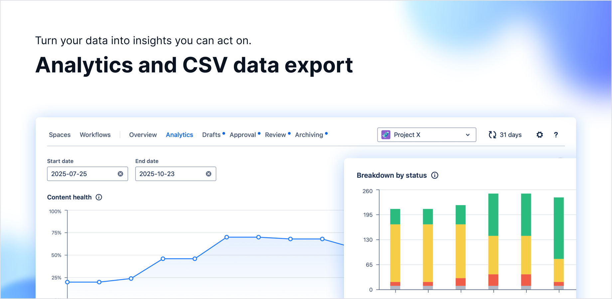Viewport: 612px width, 299px height.
Task: Open the Approval section
Action: (x=243, y=135)
